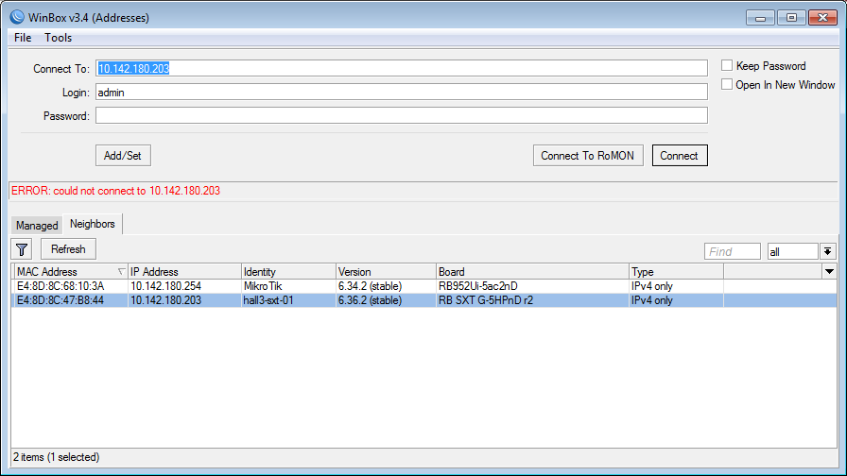Focus the Connect To address field
Viewport: 847px width, 476px height.
coord(402,68)
